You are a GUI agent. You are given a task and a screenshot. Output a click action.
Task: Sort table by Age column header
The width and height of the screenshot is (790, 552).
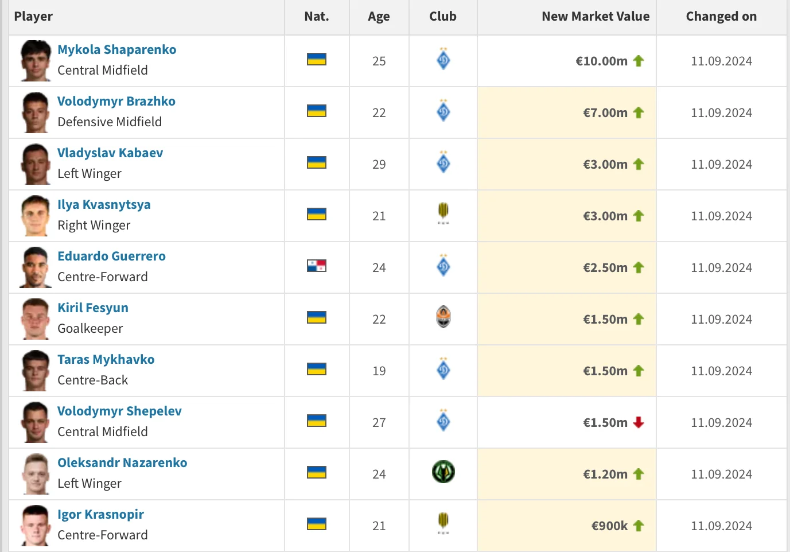tap(379, 17)
